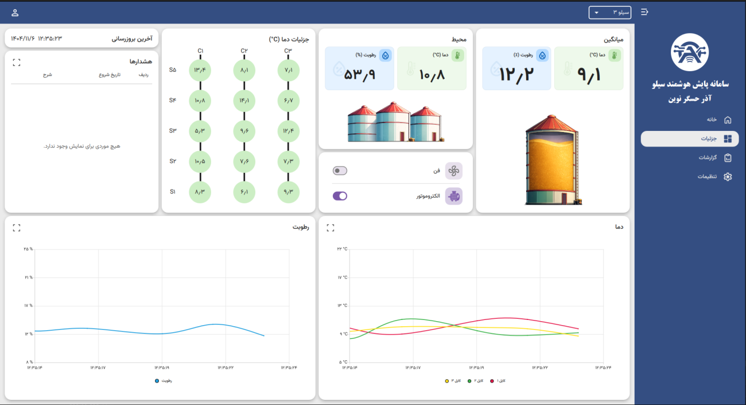Click the large yellow silo image

(551, 160)
